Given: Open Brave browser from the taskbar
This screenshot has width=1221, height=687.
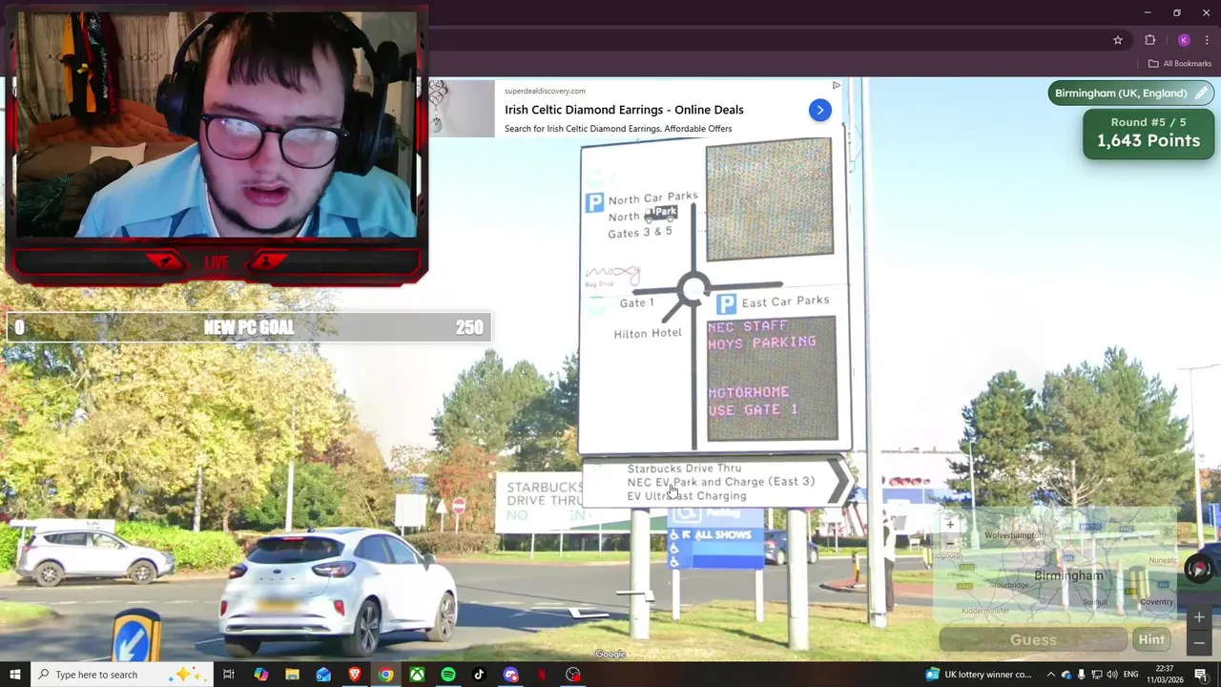Looking at the screenshot, I should click(355, 675).
